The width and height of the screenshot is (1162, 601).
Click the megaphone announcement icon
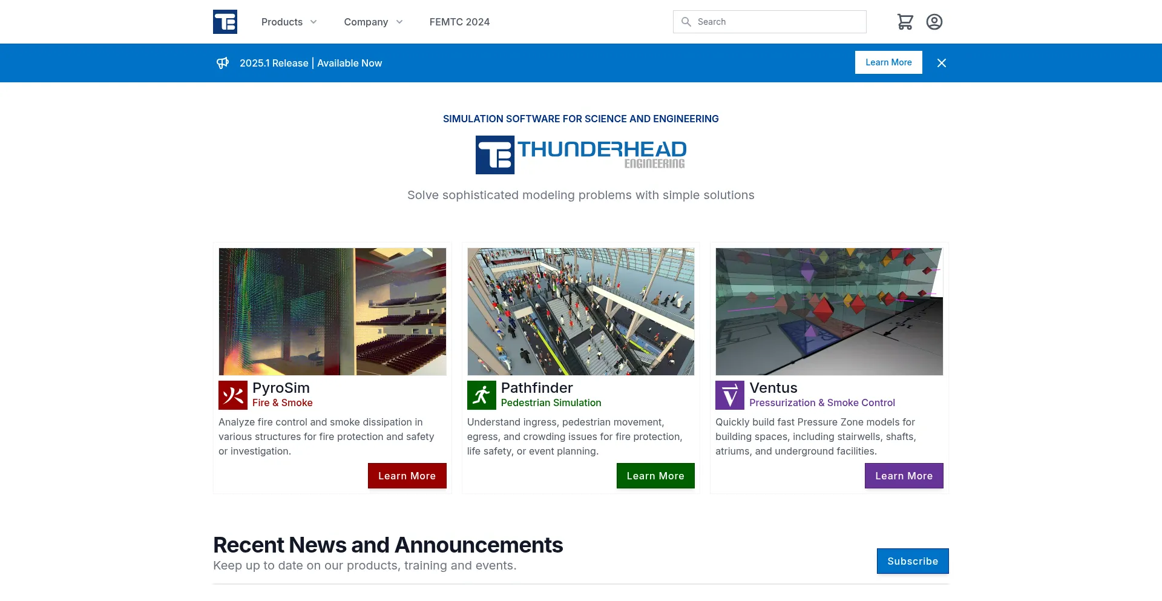pos(223,63)
